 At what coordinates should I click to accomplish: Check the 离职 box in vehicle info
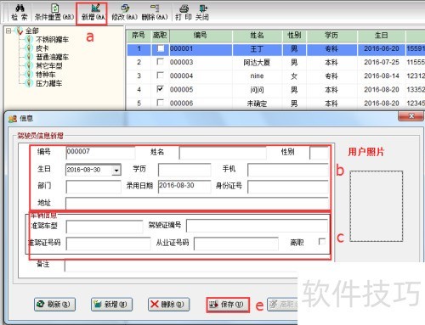(322, 242)
